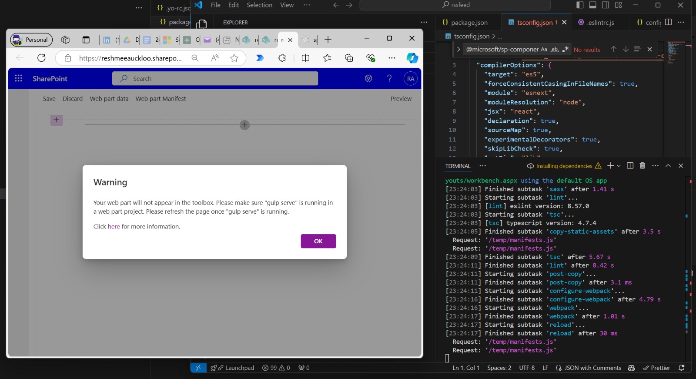Add a web part with circular plus

[x=245, y=125]
